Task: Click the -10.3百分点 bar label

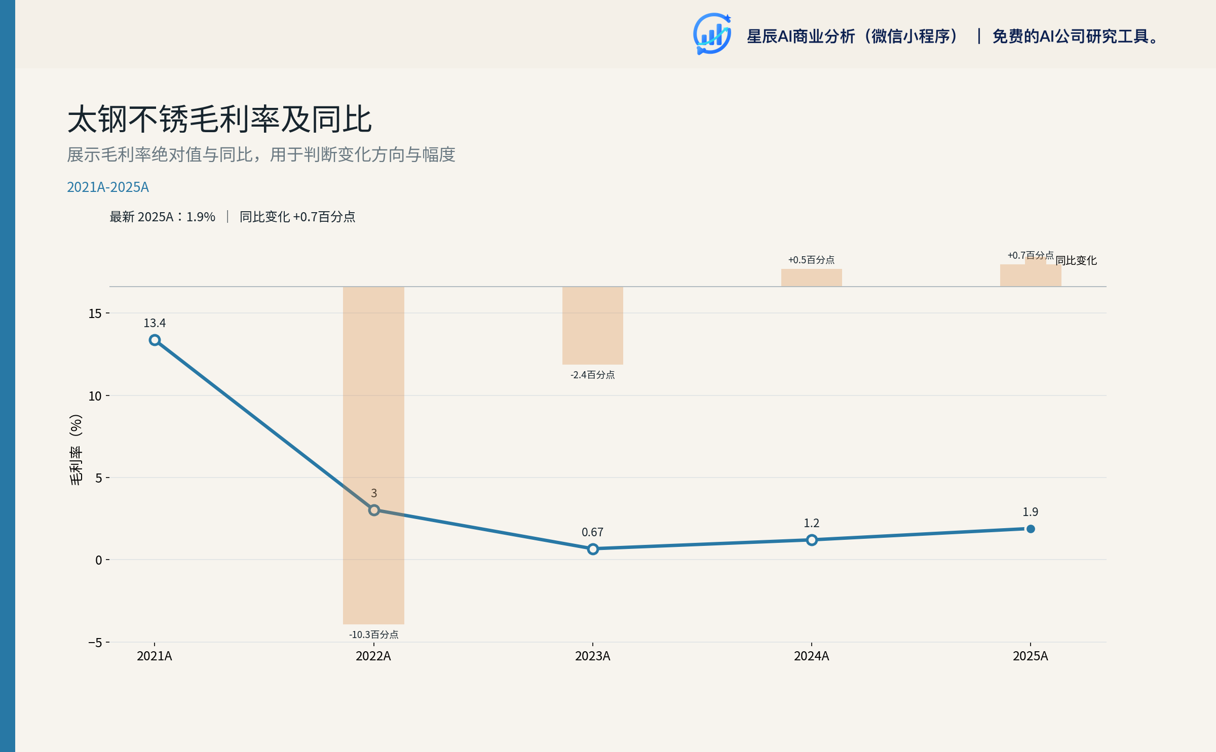Action: (374, 635)
